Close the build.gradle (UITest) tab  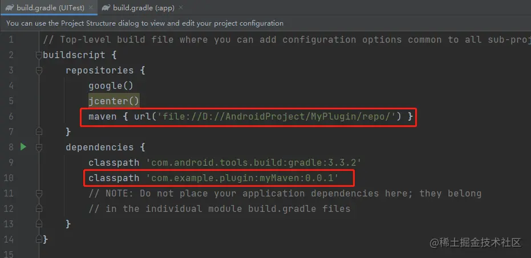coord(91,7)
